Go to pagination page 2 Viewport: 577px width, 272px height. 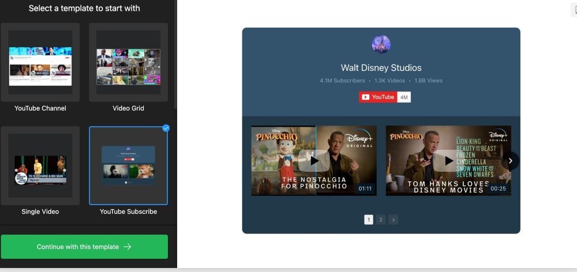point(380,220)
